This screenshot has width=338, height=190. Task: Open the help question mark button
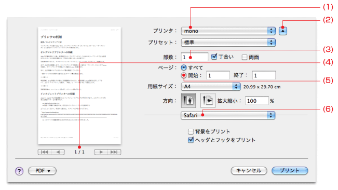click(19, 171)
